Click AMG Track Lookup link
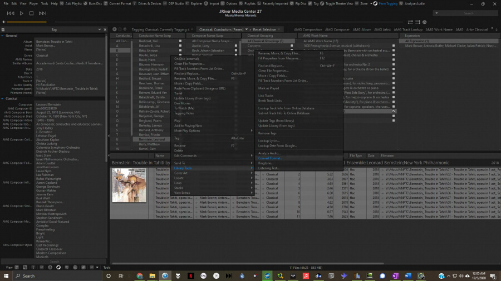 [408, 29]
